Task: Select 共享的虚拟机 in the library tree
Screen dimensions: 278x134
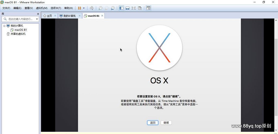Action: [18, 34]
